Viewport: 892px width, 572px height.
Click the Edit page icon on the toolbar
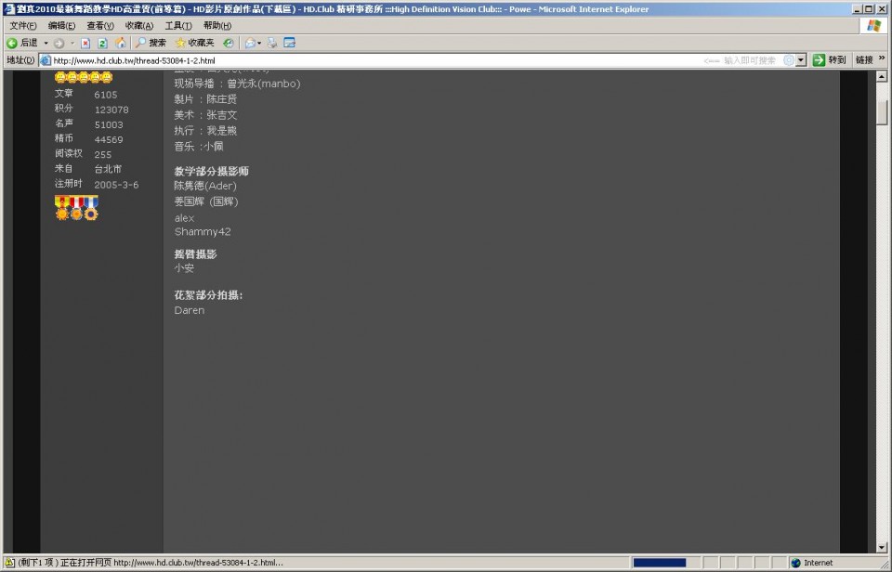click(290, 42)
